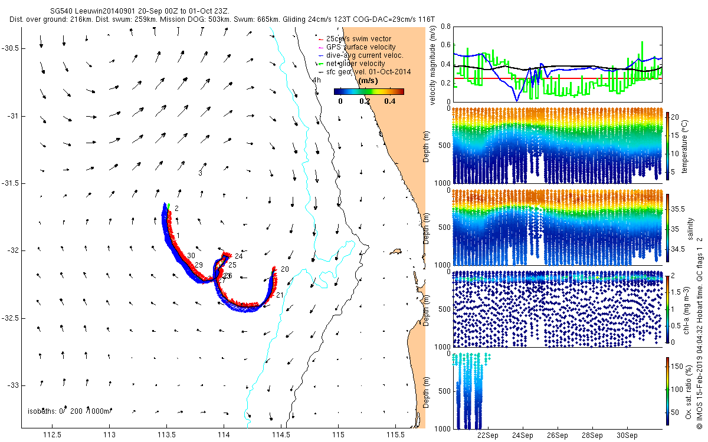Click the 30Sep date tick
The image size is (708, 442).
coord(627,436)
